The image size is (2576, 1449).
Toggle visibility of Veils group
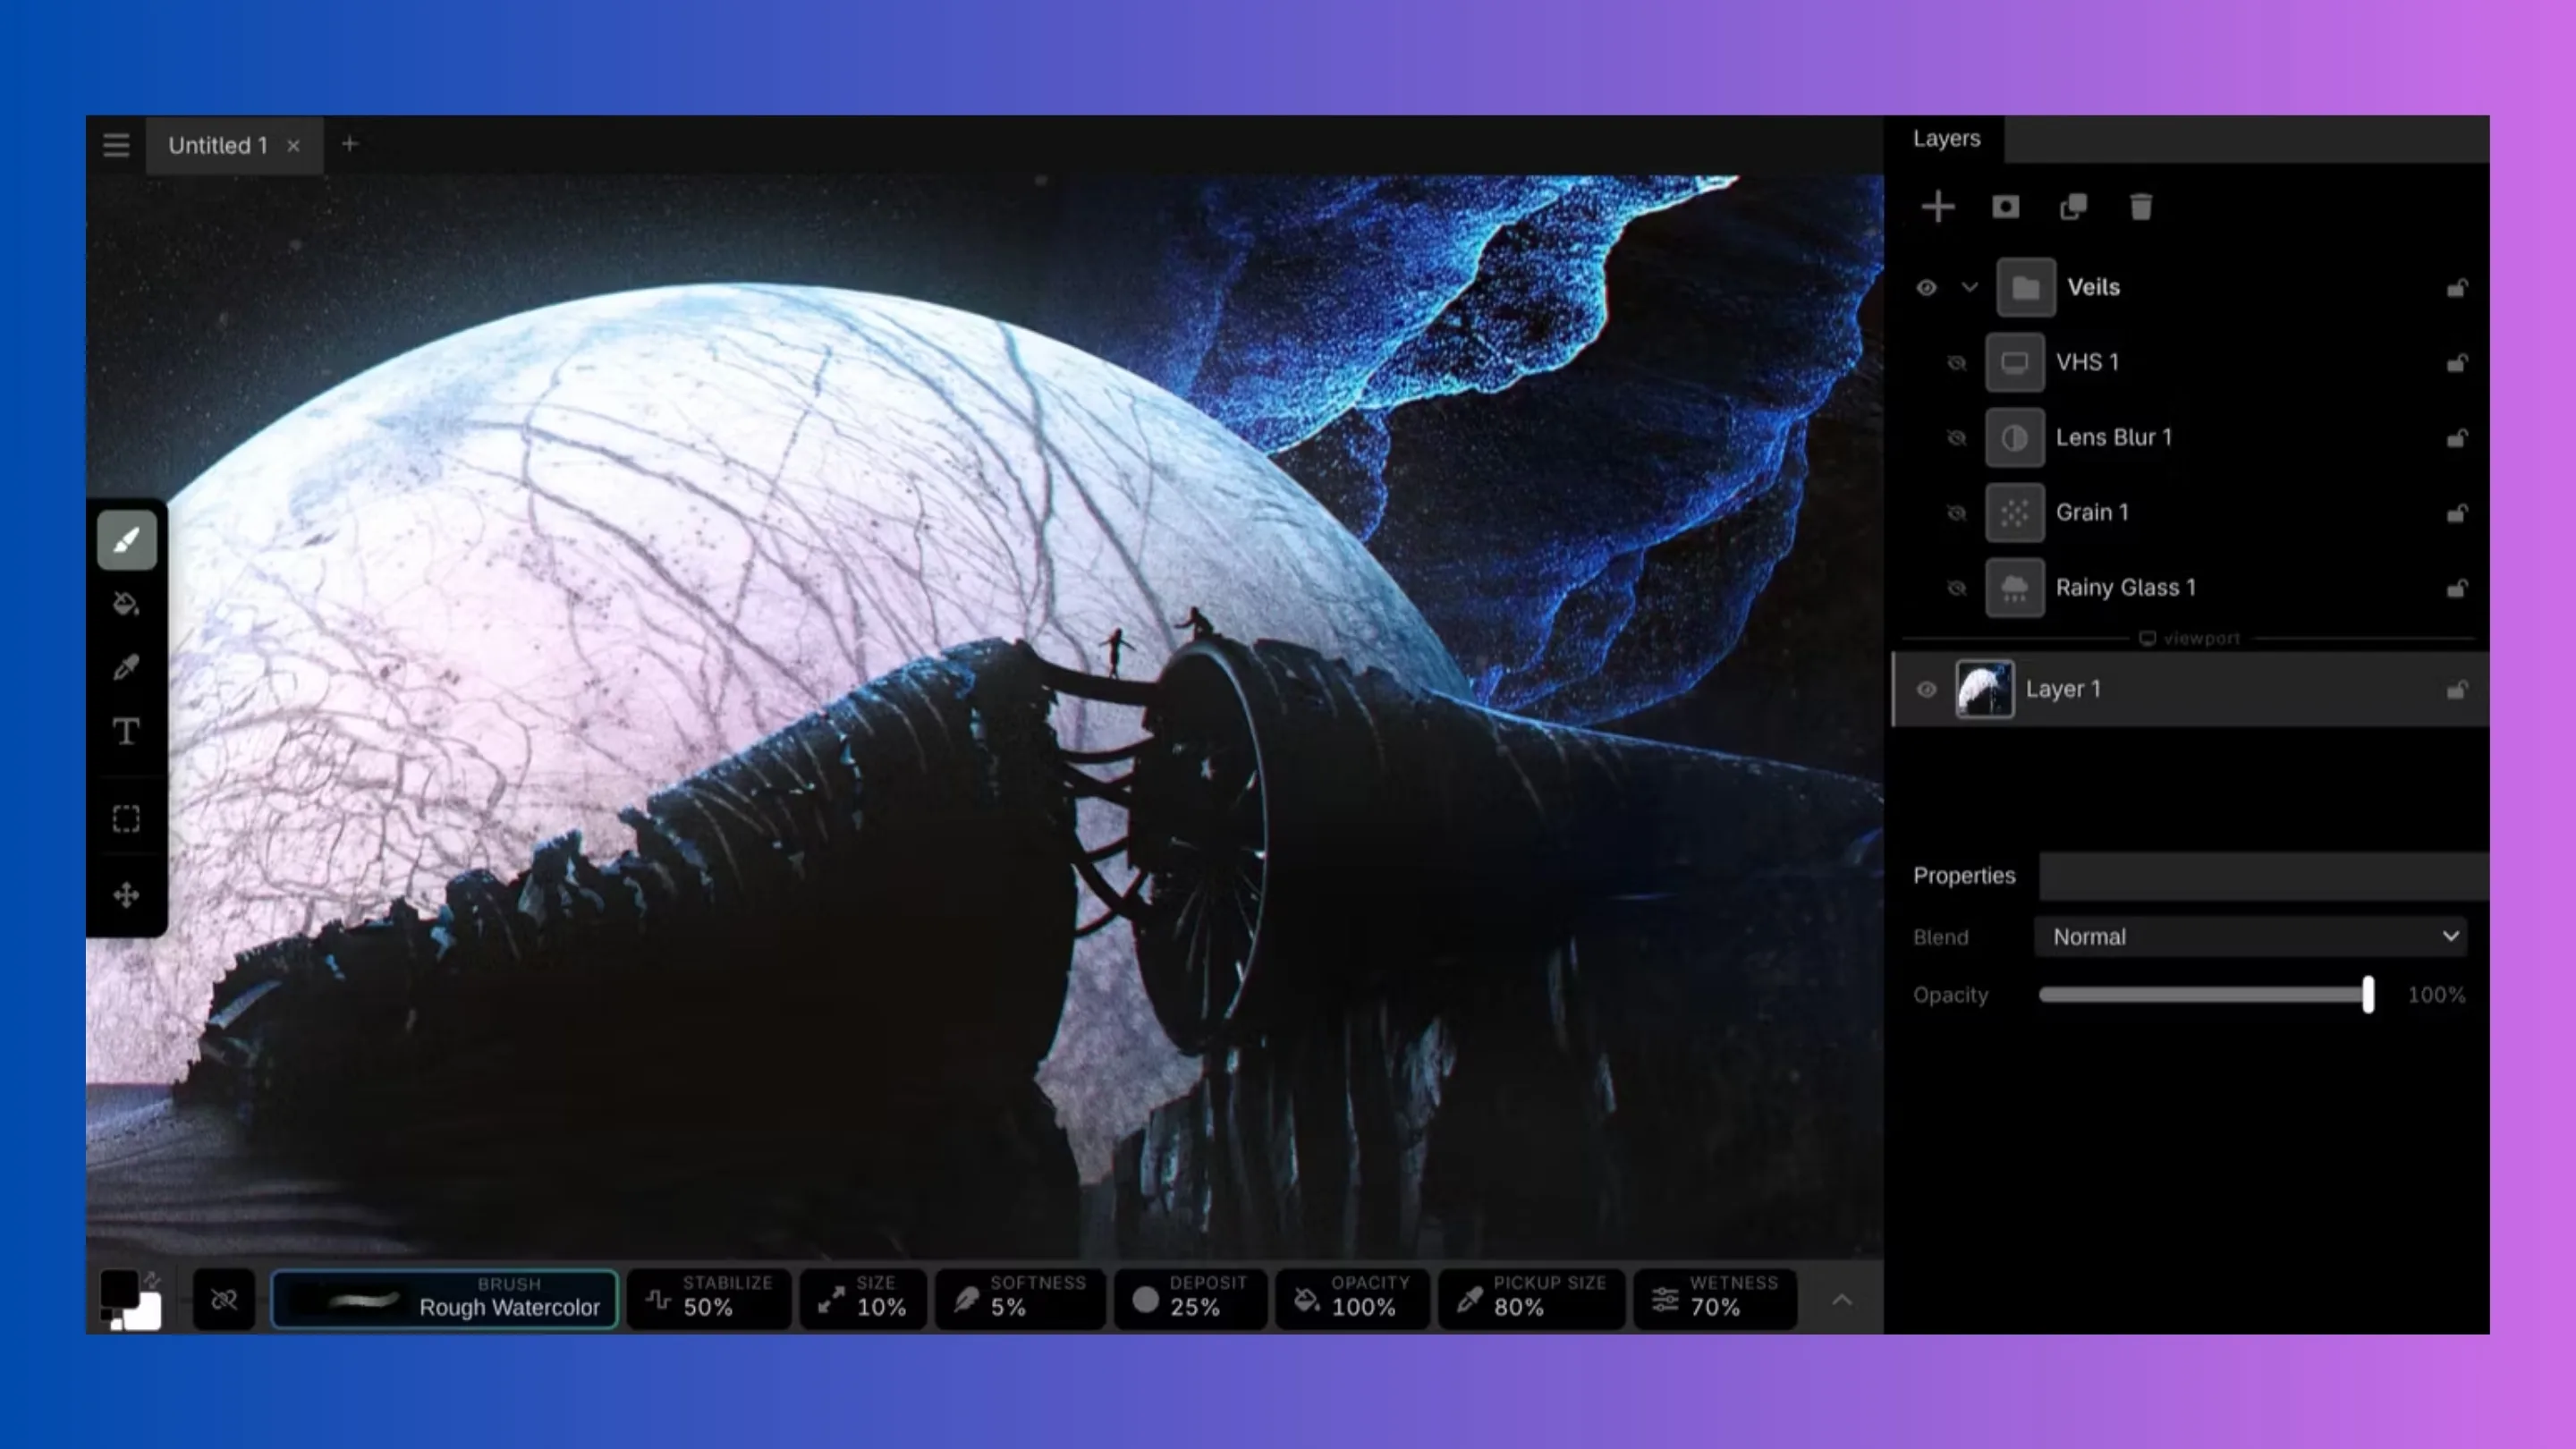pos(1926,288)
